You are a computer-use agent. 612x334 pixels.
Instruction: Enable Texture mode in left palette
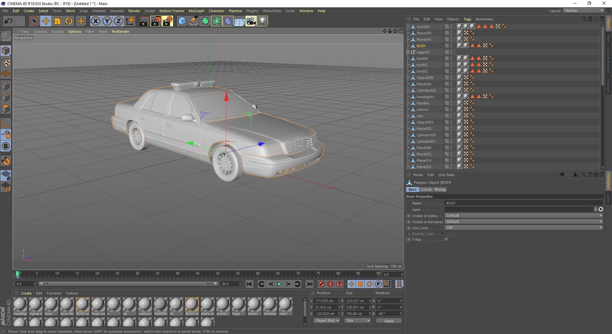[x=6, y=62]
